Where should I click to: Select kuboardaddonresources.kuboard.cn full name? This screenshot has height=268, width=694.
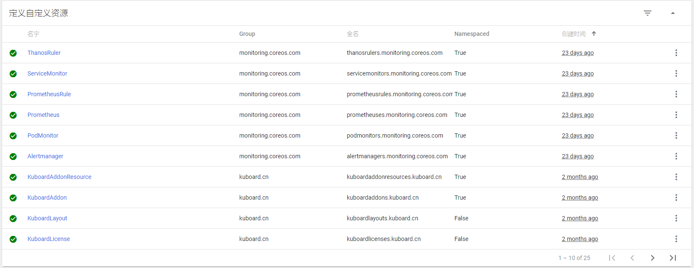click(394, 177)
